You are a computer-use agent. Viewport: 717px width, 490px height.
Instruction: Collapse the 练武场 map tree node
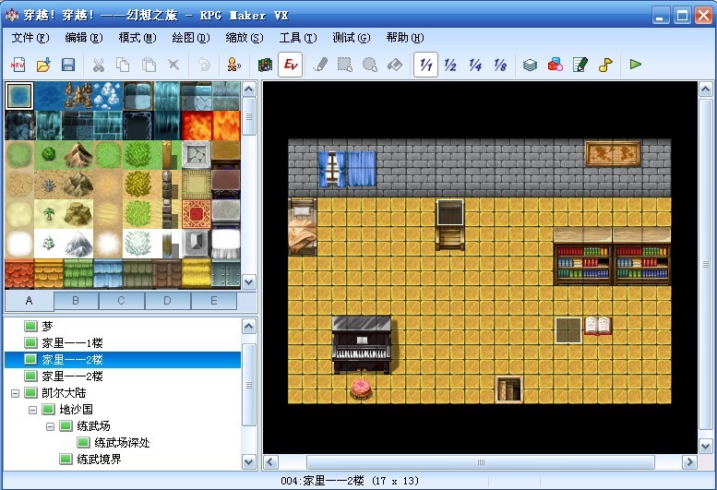[x=51, y=426]
